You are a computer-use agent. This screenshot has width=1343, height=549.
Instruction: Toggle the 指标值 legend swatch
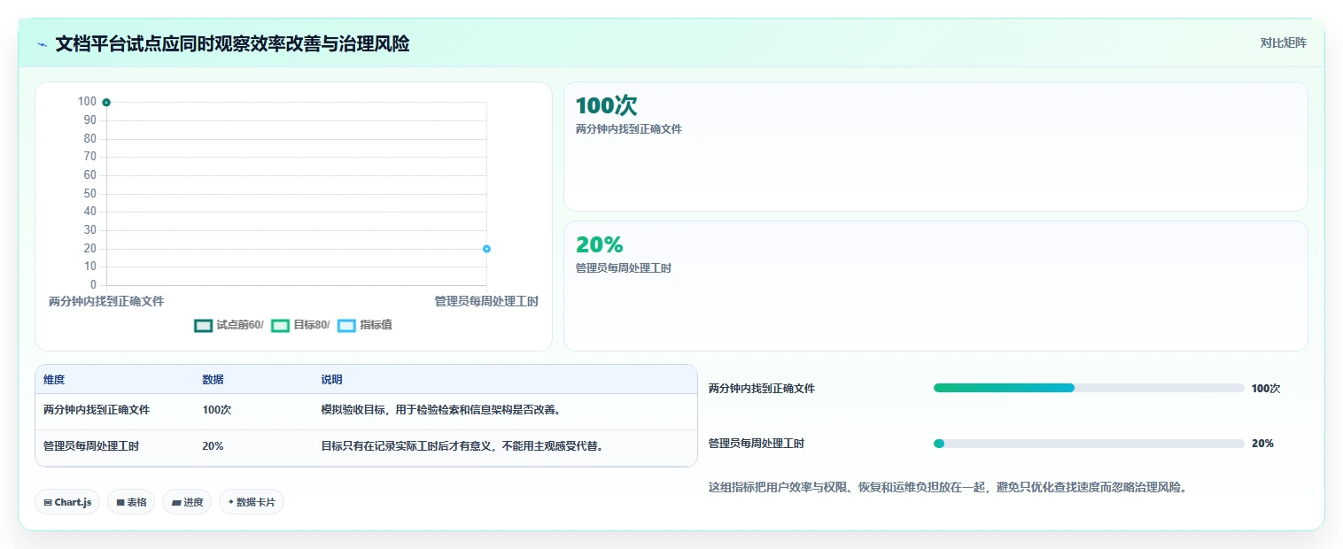tap(346, 325)
